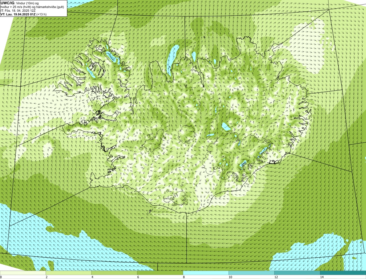This screenshot has width=366, height=279.
Task: Click the "IT: Fös. 18. 04. 2025 12Z" line
Action: (x=18, y=11)
